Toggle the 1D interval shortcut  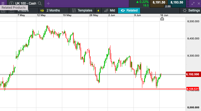(42, 10)
